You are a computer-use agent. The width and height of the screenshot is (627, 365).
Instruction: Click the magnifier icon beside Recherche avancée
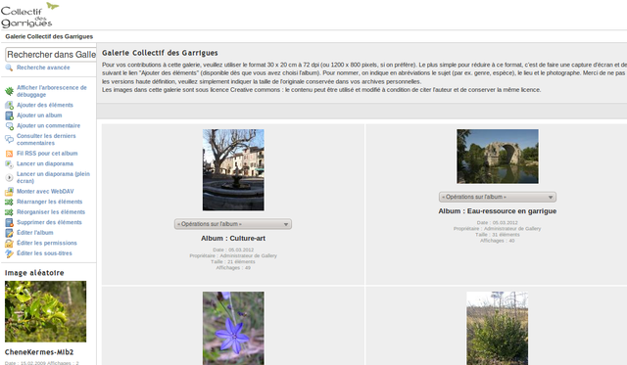pos(9,68)
